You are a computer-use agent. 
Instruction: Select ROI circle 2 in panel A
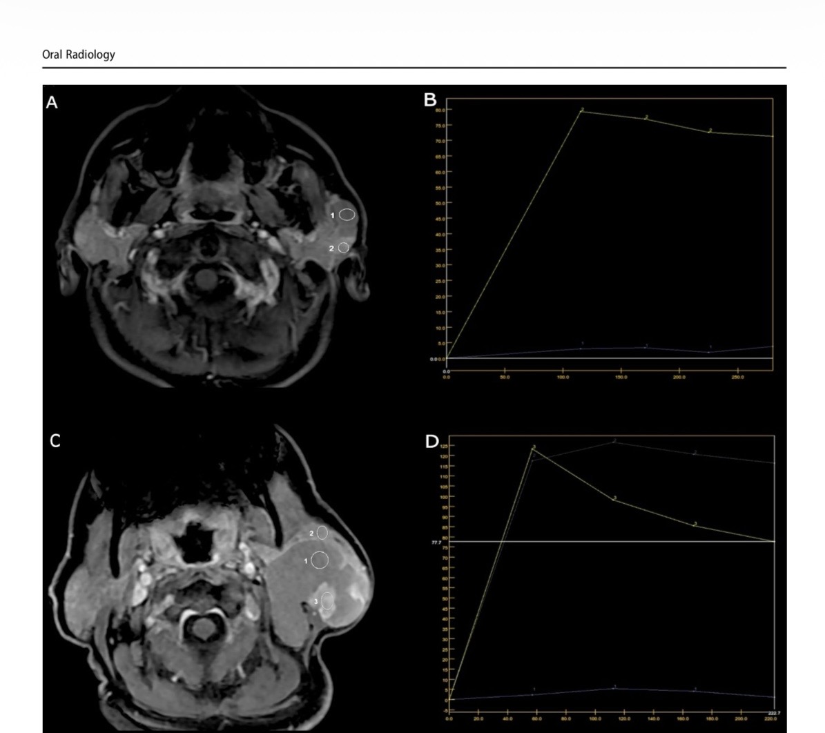tap(344, 247)
